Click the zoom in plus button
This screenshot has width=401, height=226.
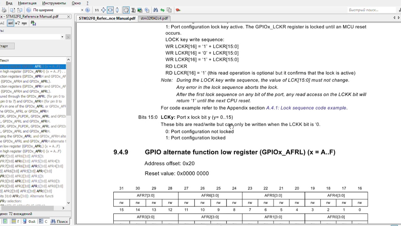[x=87, y=10]
